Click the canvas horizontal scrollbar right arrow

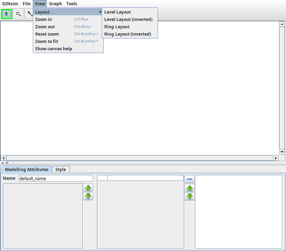pyautogui.click(x=276, y=158)
